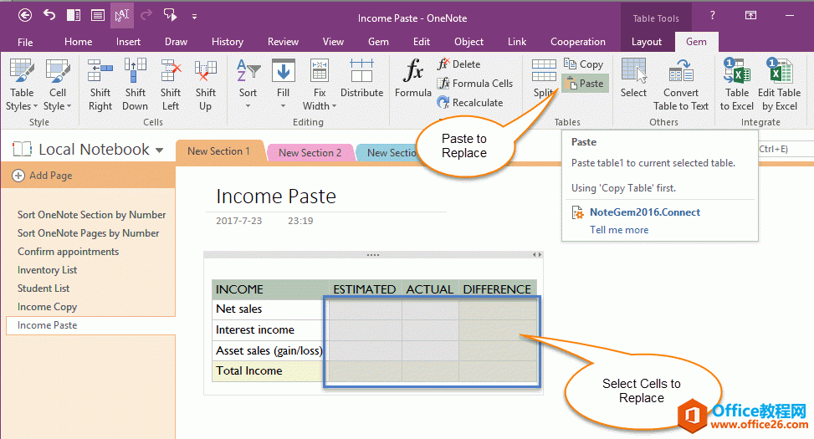Switch to Table Tools Layout tab

[647, 42]
